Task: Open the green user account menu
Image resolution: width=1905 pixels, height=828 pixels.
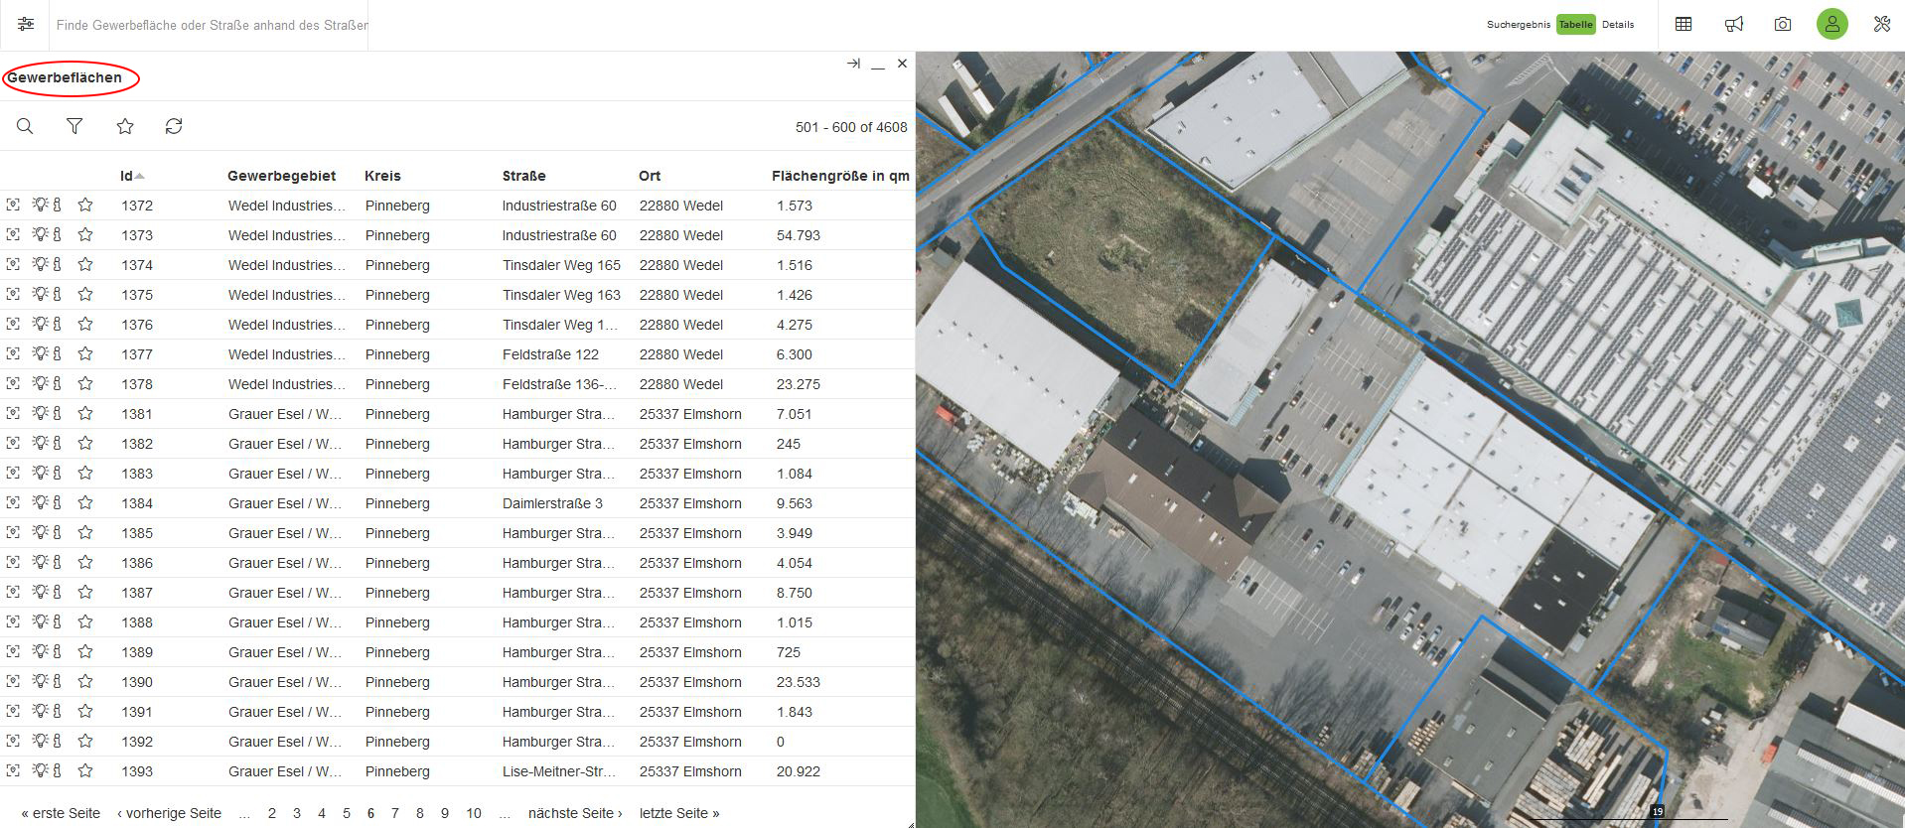Action: [x=1832, y=25]
